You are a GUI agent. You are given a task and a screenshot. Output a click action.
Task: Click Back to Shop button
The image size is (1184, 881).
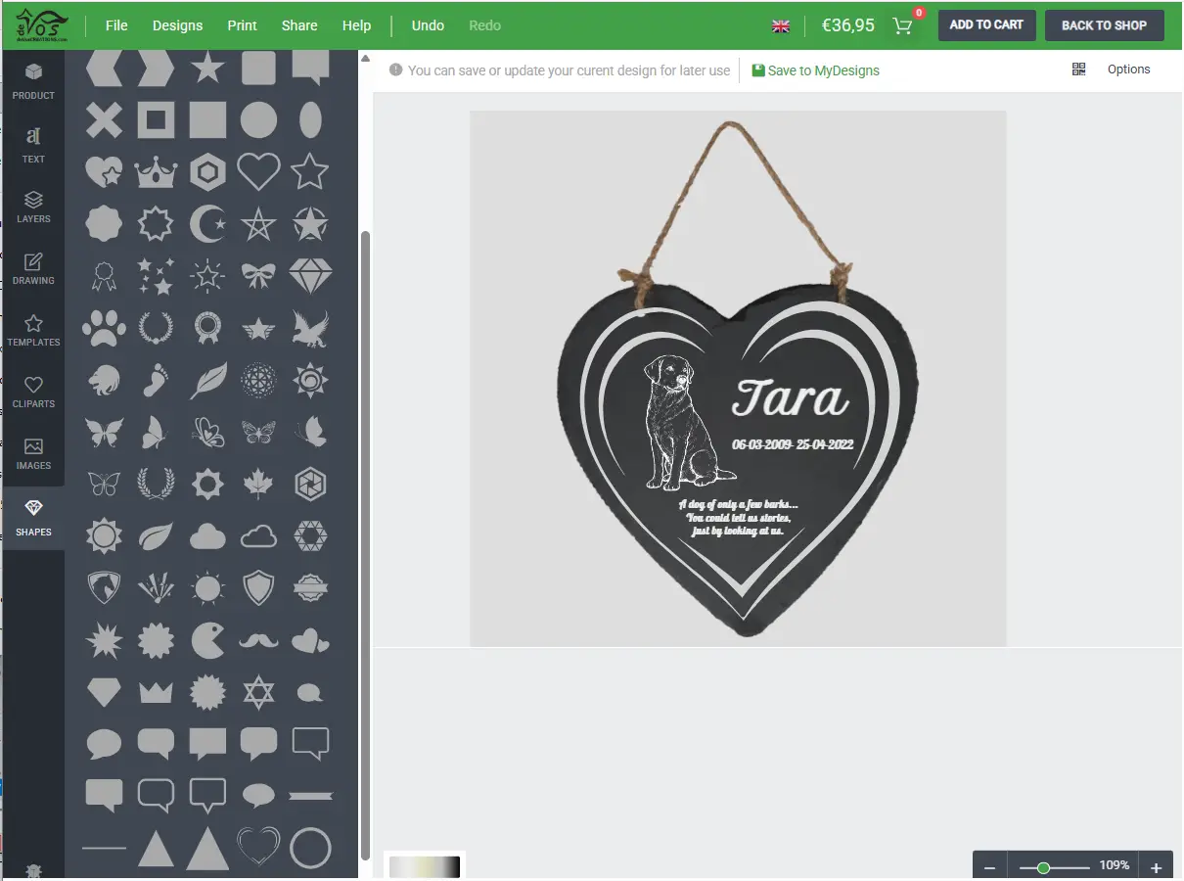coord(1104,25)
